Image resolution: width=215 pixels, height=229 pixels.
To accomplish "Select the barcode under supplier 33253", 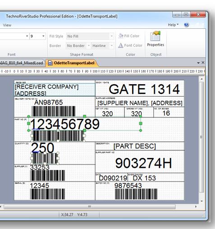I will tap(48, 175).
